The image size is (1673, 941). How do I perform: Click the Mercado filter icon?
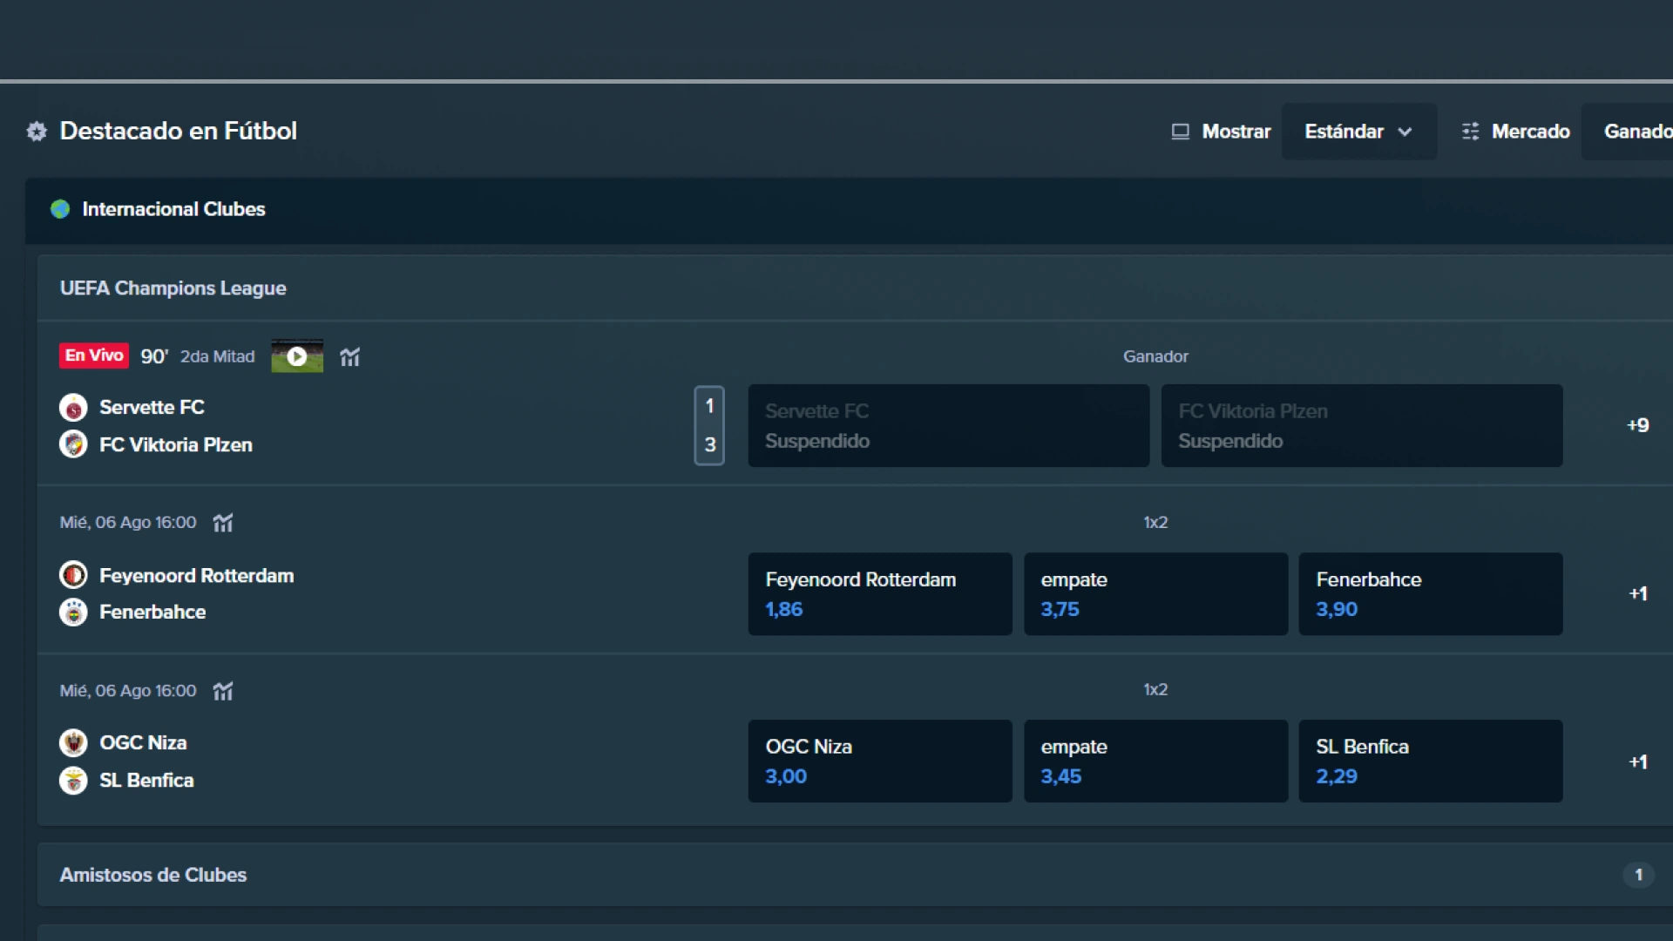(x=1470, y=132)
